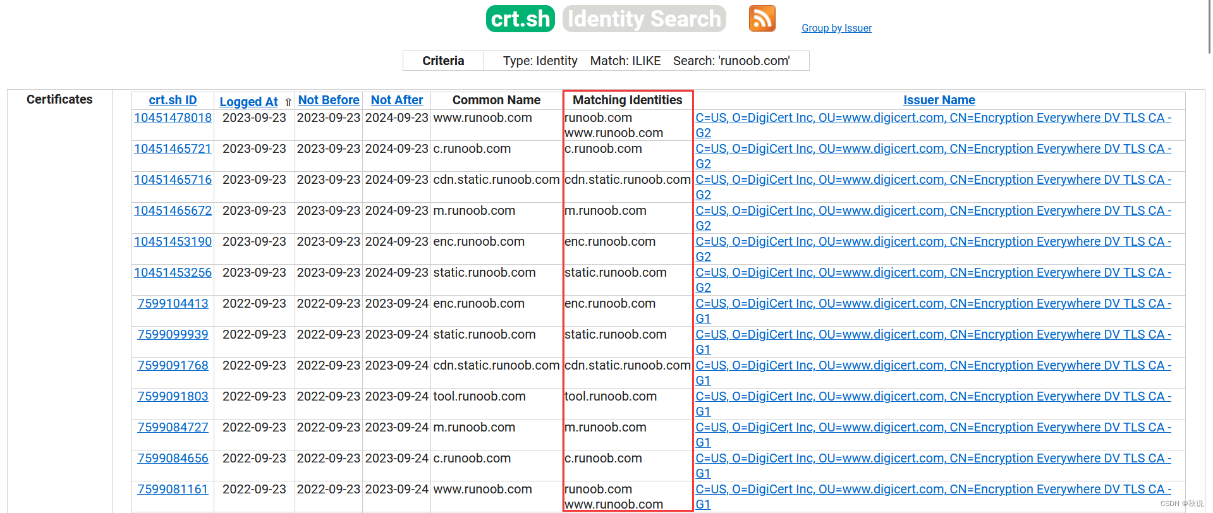Screen dimensions: 1213x513
Task: Open certificate ID 7599104413
Action: pyautogui.click(x=173, y=303)
